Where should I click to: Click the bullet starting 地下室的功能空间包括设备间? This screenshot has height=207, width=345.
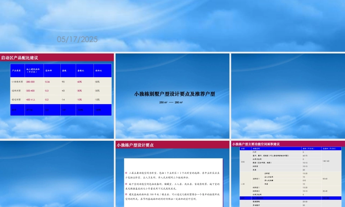pos(172,186)
